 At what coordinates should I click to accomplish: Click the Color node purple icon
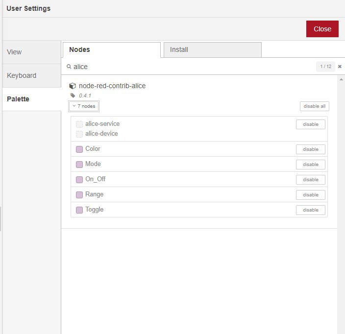pos(79,149)
